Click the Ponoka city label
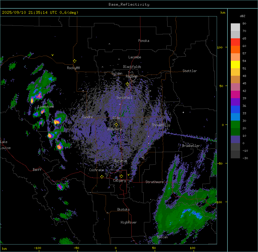 (x=144, y=41)
